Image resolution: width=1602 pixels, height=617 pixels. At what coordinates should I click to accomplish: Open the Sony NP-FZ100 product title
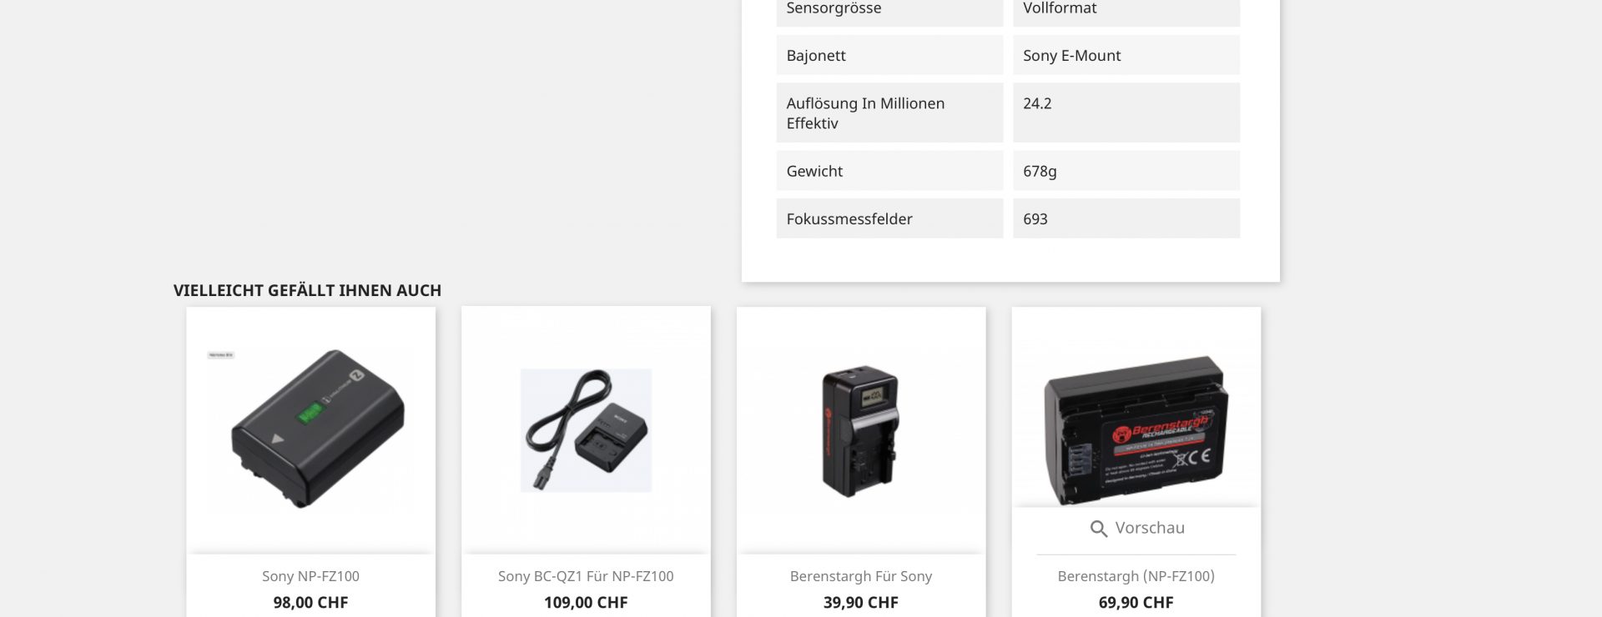310,576
